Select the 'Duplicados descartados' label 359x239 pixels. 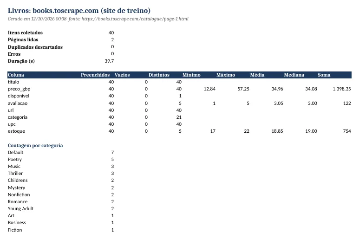(35, 47)
